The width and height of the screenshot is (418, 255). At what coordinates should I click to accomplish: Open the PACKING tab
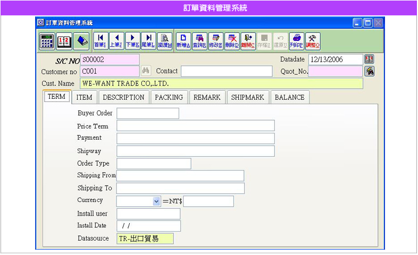tap(169, 97)
